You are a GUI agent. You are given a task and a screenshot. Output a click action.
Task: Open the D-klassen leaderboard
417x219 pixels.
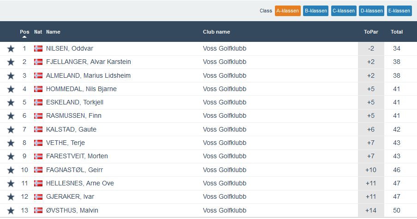[372, 11]
